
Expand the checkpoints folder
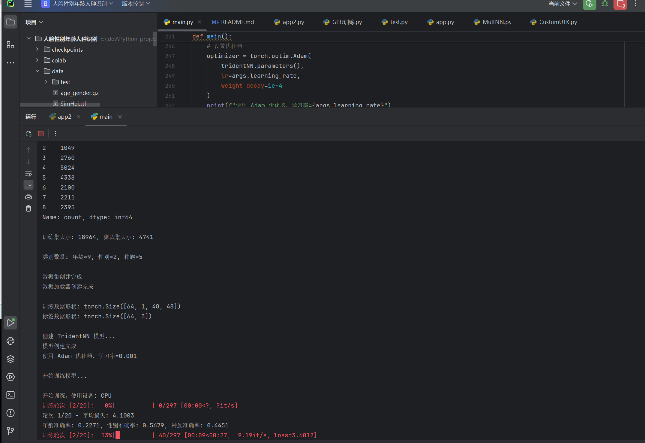pos(37,50)
